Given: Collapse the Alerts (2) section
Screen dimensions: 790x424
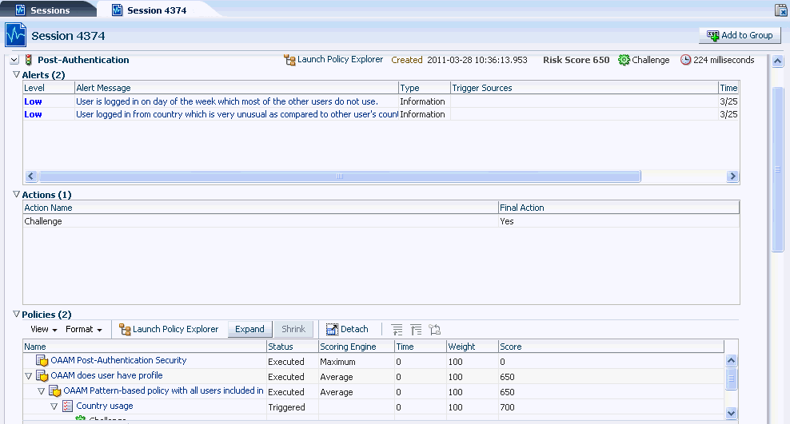Looking at the screenshot, I should click(x=16, y=74).
